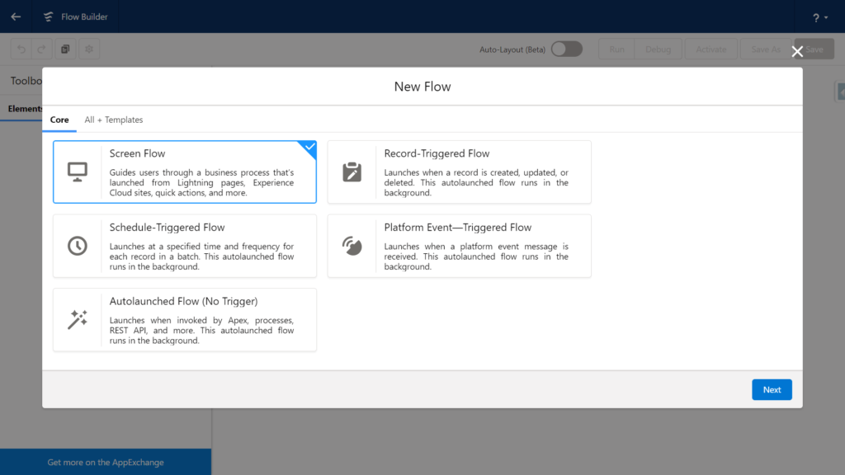Click the Flow Builder title text
Image resolution: width=845 pixels, height=475 pixels.
84,16
